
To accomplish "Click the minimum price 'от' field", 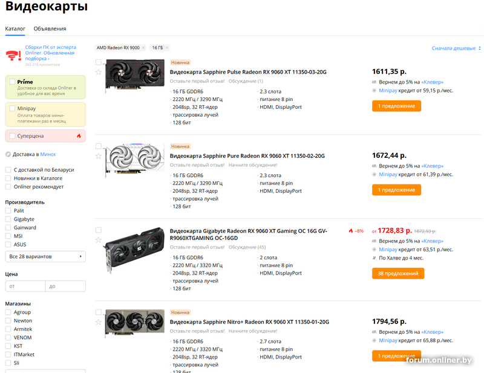I will tap(24, 286).
